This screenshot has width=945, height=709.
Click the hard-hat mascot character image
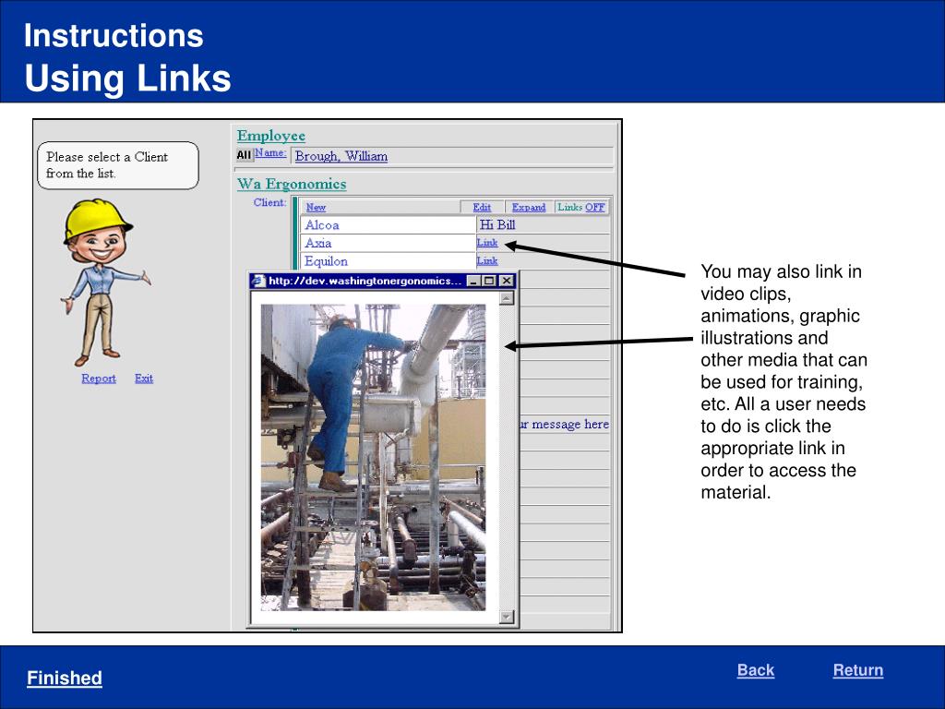tap(105, 282)
